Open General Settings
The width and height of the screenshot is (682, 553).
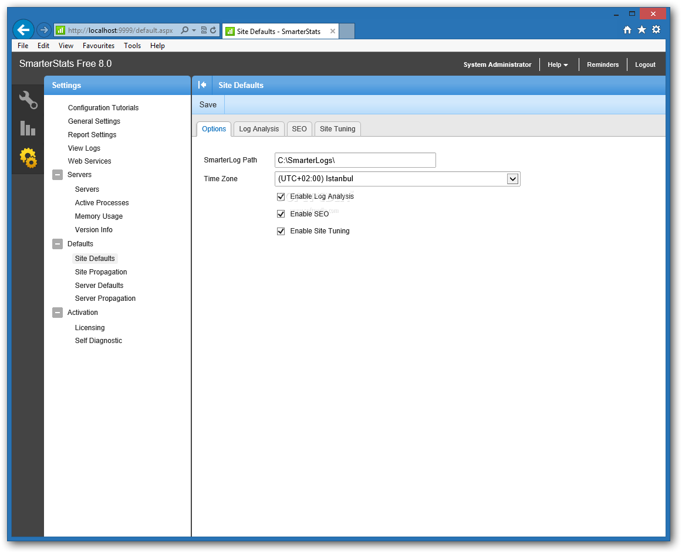coord(94,121)
